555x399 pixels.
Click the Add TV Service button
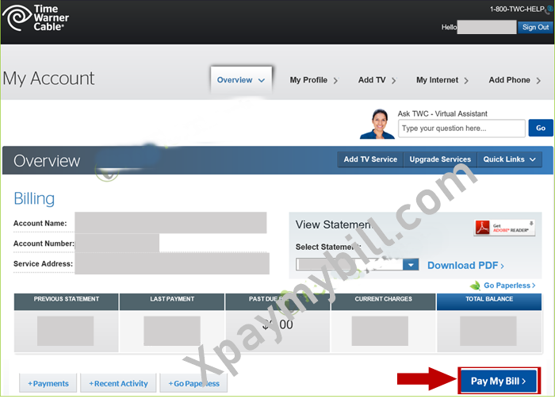370,159
